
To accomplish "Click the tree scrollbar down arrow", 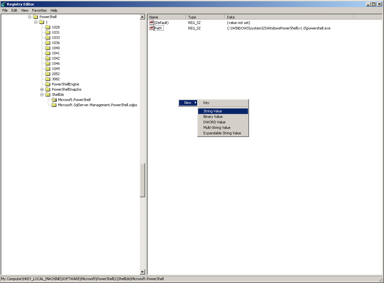I will [142, 272].
